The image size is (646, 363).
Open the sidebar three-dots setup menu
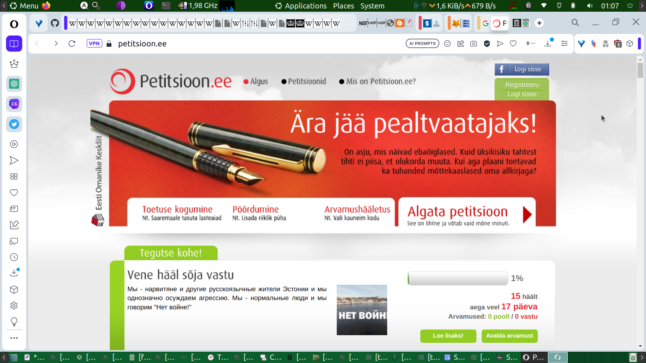14,338
